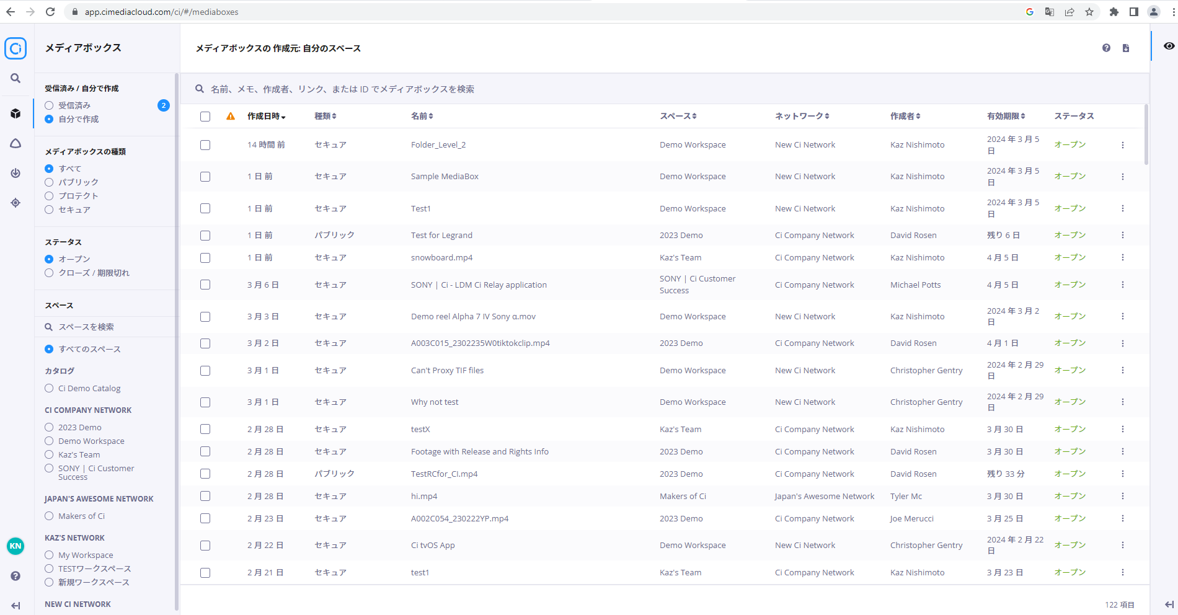Image resolution: width=1178 pixels, height=615 pixels.
Task: Open the cloud upload sidebar icon
Action: pyautogui.click(x=15, y=143)
